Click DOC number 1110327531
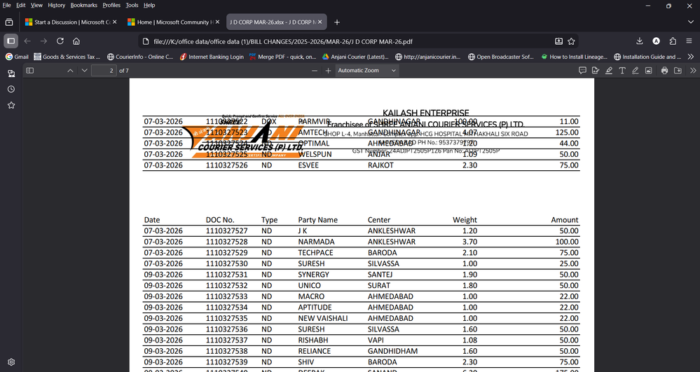Image resolution: width=700 pixels, height=372 pixels. coord(227,275)
